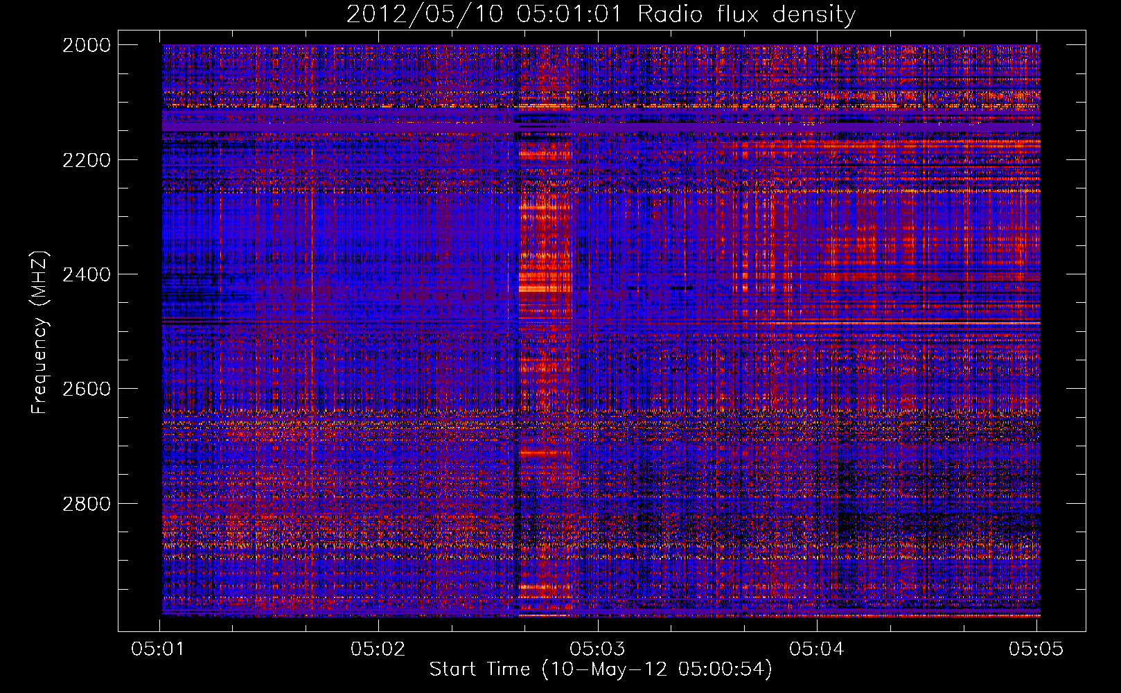Click the "Start Time (10-May-12 05:00:54)" axis title
The height and width of the screenshot is (693, 1121).
point(601,669)
